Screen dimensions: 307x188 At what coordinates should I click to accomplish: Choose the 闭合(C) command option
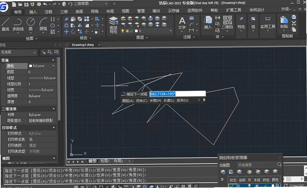coord(141,101)
